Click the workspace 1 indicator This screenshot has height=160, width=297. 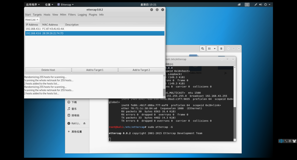coord(247,5)
